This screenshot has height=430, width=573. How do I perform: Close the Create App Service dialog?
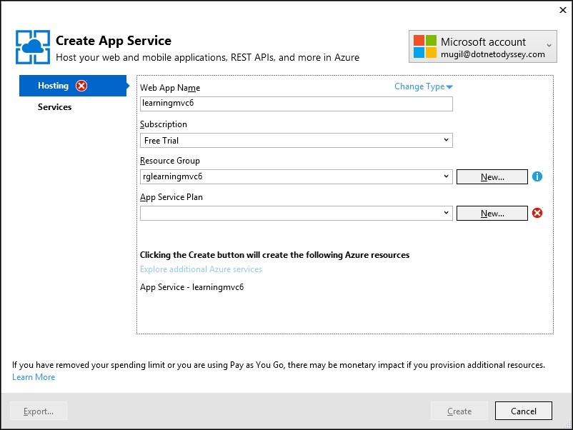coord(563,10)
